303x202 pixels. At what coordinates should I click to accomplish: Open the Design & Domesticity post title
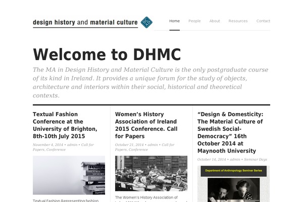click(230, 132)
